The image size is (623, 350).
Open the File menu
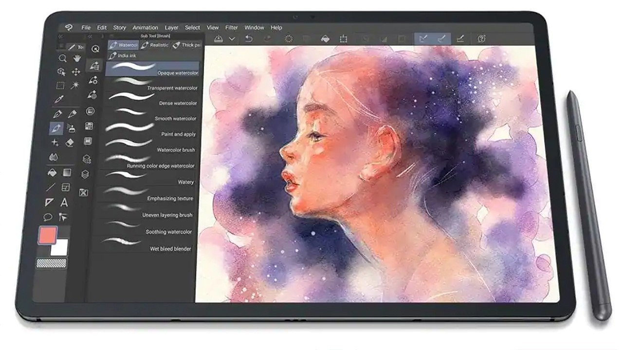point(86,28)
